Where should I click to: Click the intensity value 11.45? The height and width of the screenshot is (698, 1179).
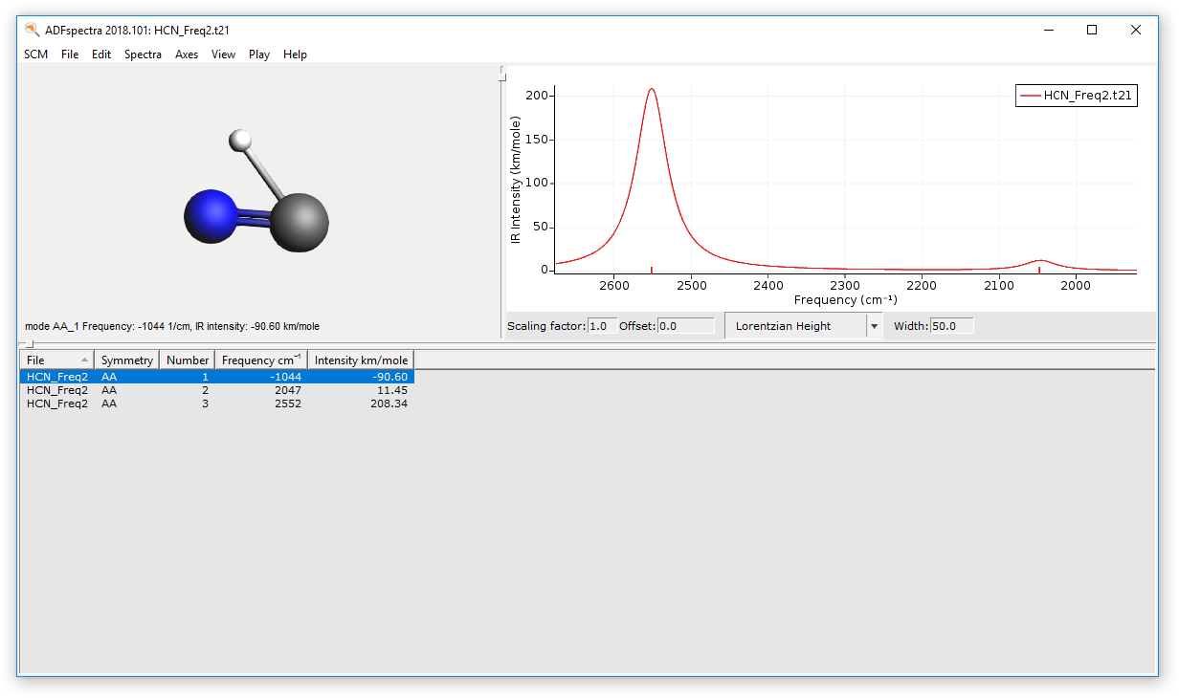tap(392, 390)
